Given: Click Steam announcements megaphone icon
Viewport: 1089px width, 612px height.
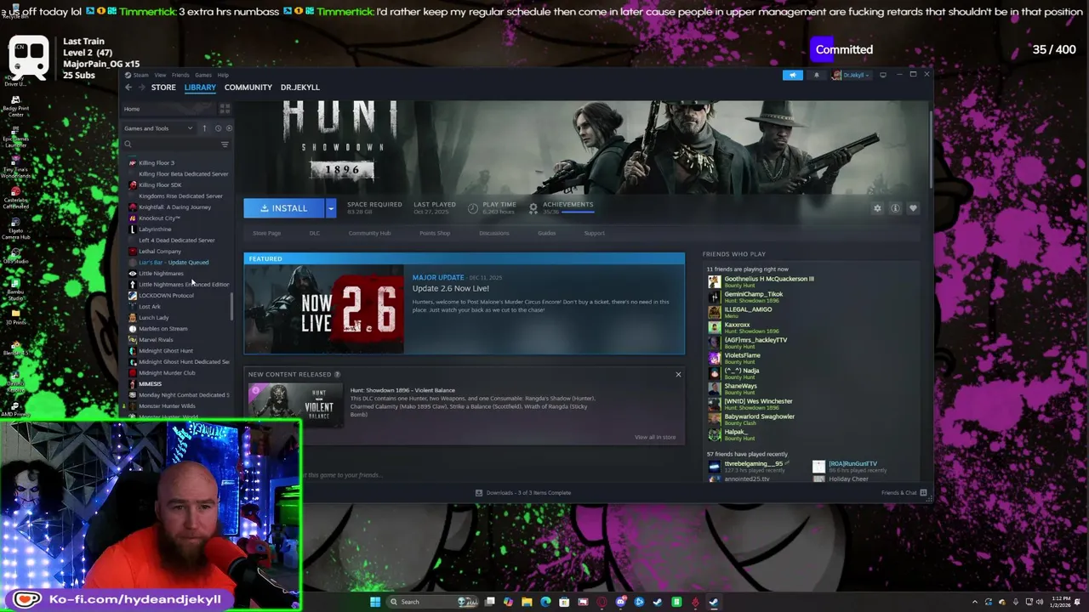Looking at the screenshot, I should click(x=792, y=75).
